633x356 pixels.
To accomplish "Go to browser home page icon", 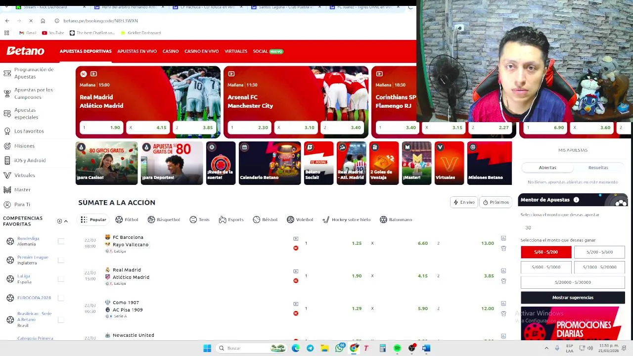I will point(43,21).
